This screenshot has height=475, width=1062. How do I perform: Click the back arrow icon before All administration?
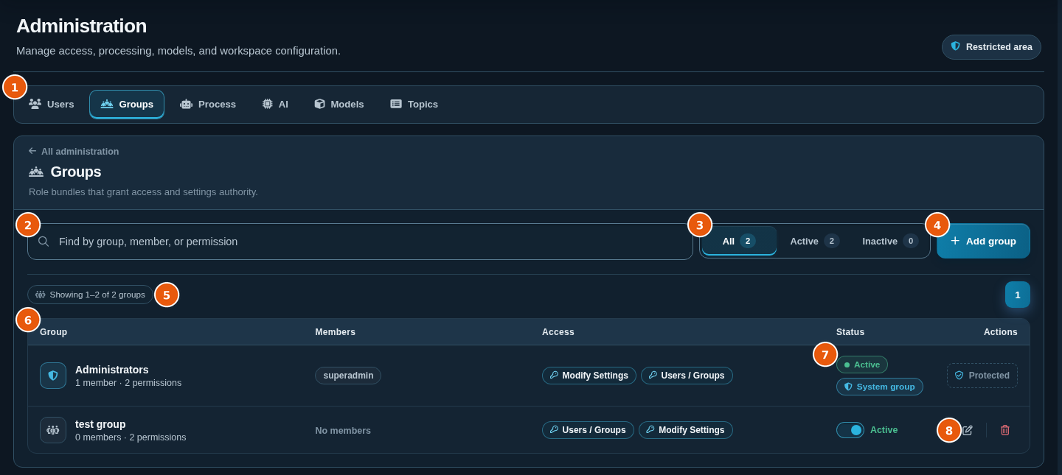click(x=32, y=151)
